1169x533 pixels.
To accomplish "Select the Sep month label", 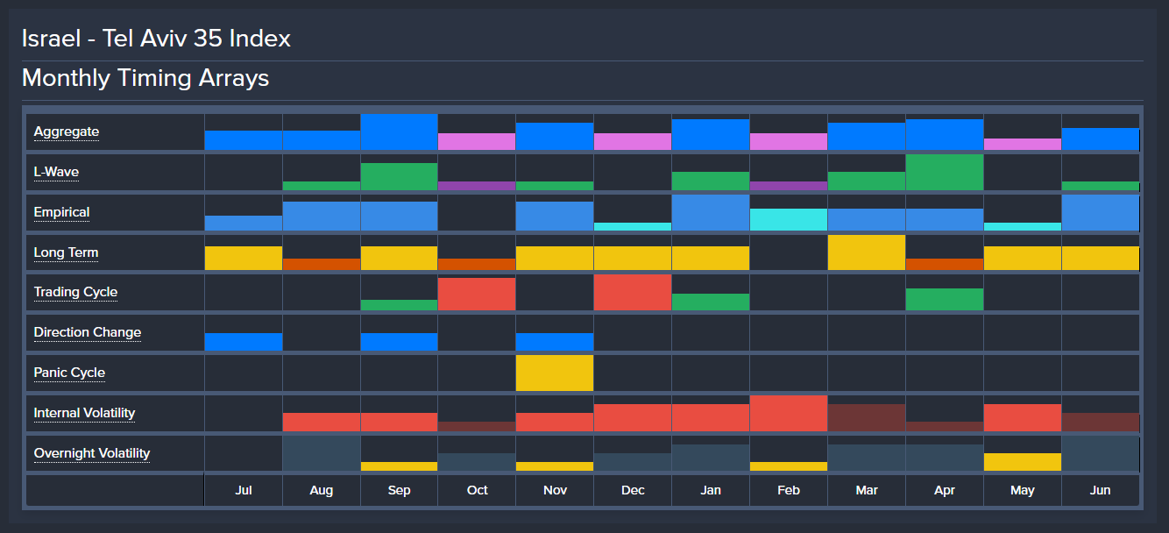I will pos(400,490).
